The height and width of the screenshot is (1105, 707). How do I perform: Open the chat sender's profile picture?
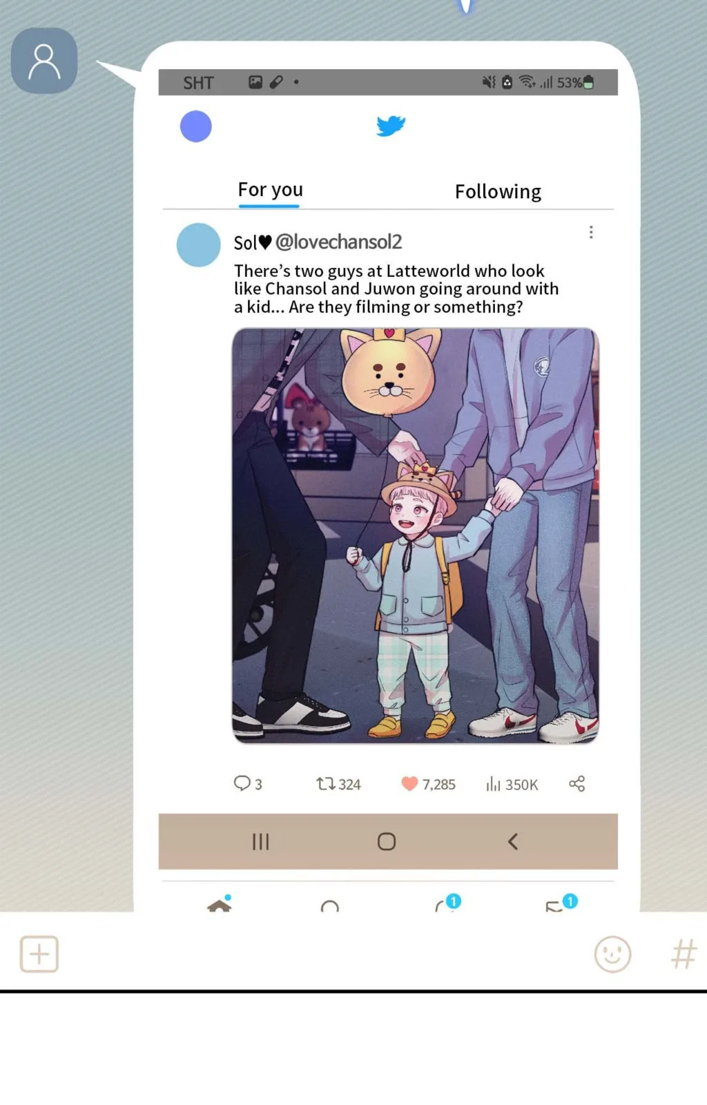click(44, 61)
